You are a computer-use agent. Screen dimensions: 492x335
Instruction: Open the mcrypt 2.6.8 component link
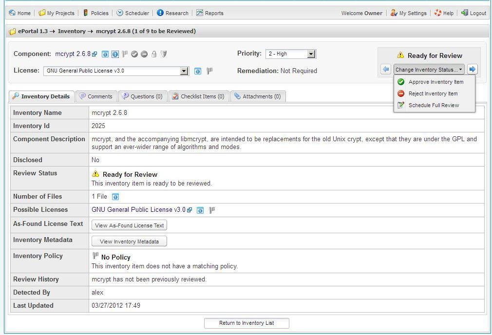[73, 54]
